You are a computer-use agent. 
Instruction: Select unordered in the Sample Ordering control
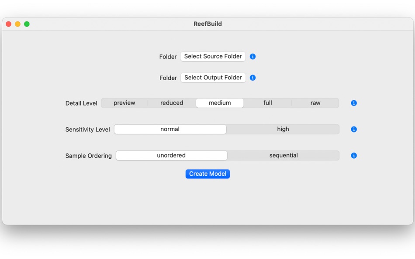coord(171,155)
